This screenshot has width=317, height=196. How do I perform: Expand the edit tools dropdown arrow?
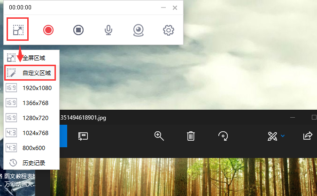(x=283, y=136)
